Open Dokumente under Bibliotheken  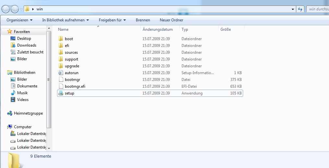coord(27,86)
